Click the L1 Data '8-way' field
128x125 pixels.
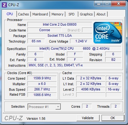point(114,78)
